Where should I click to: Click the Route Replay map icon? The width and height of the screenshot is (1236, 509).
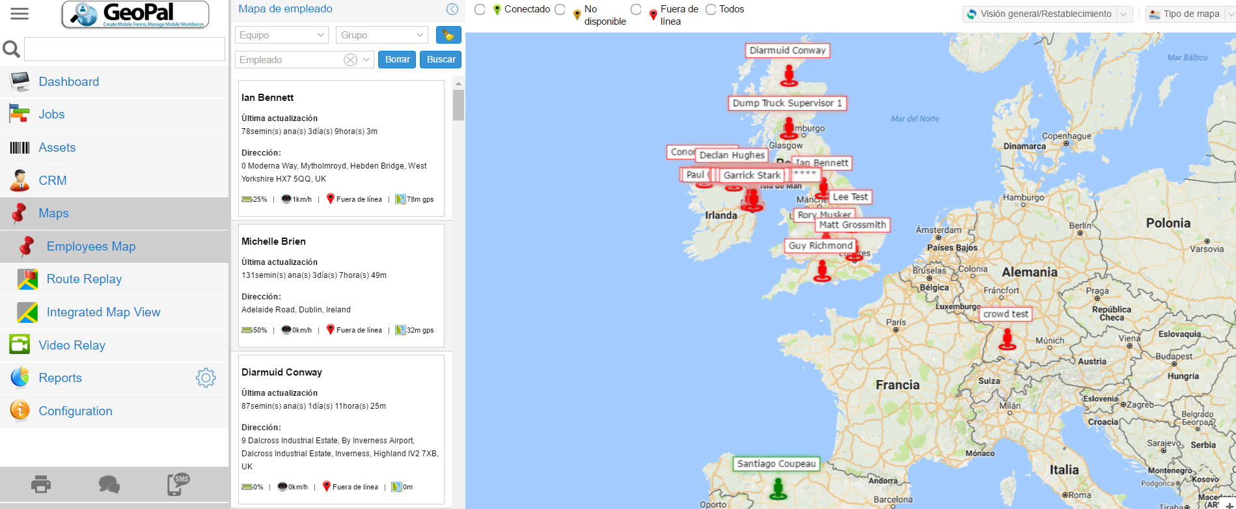27,279
